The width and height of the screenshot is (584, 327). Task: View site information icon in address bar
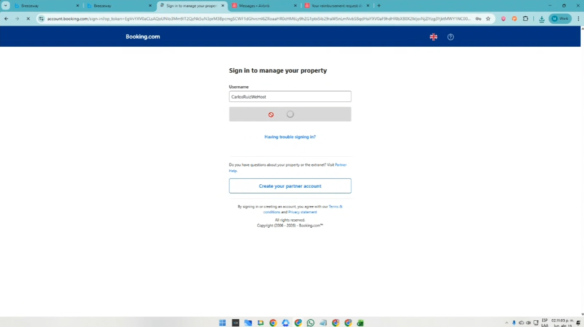(x=41, y=19)
